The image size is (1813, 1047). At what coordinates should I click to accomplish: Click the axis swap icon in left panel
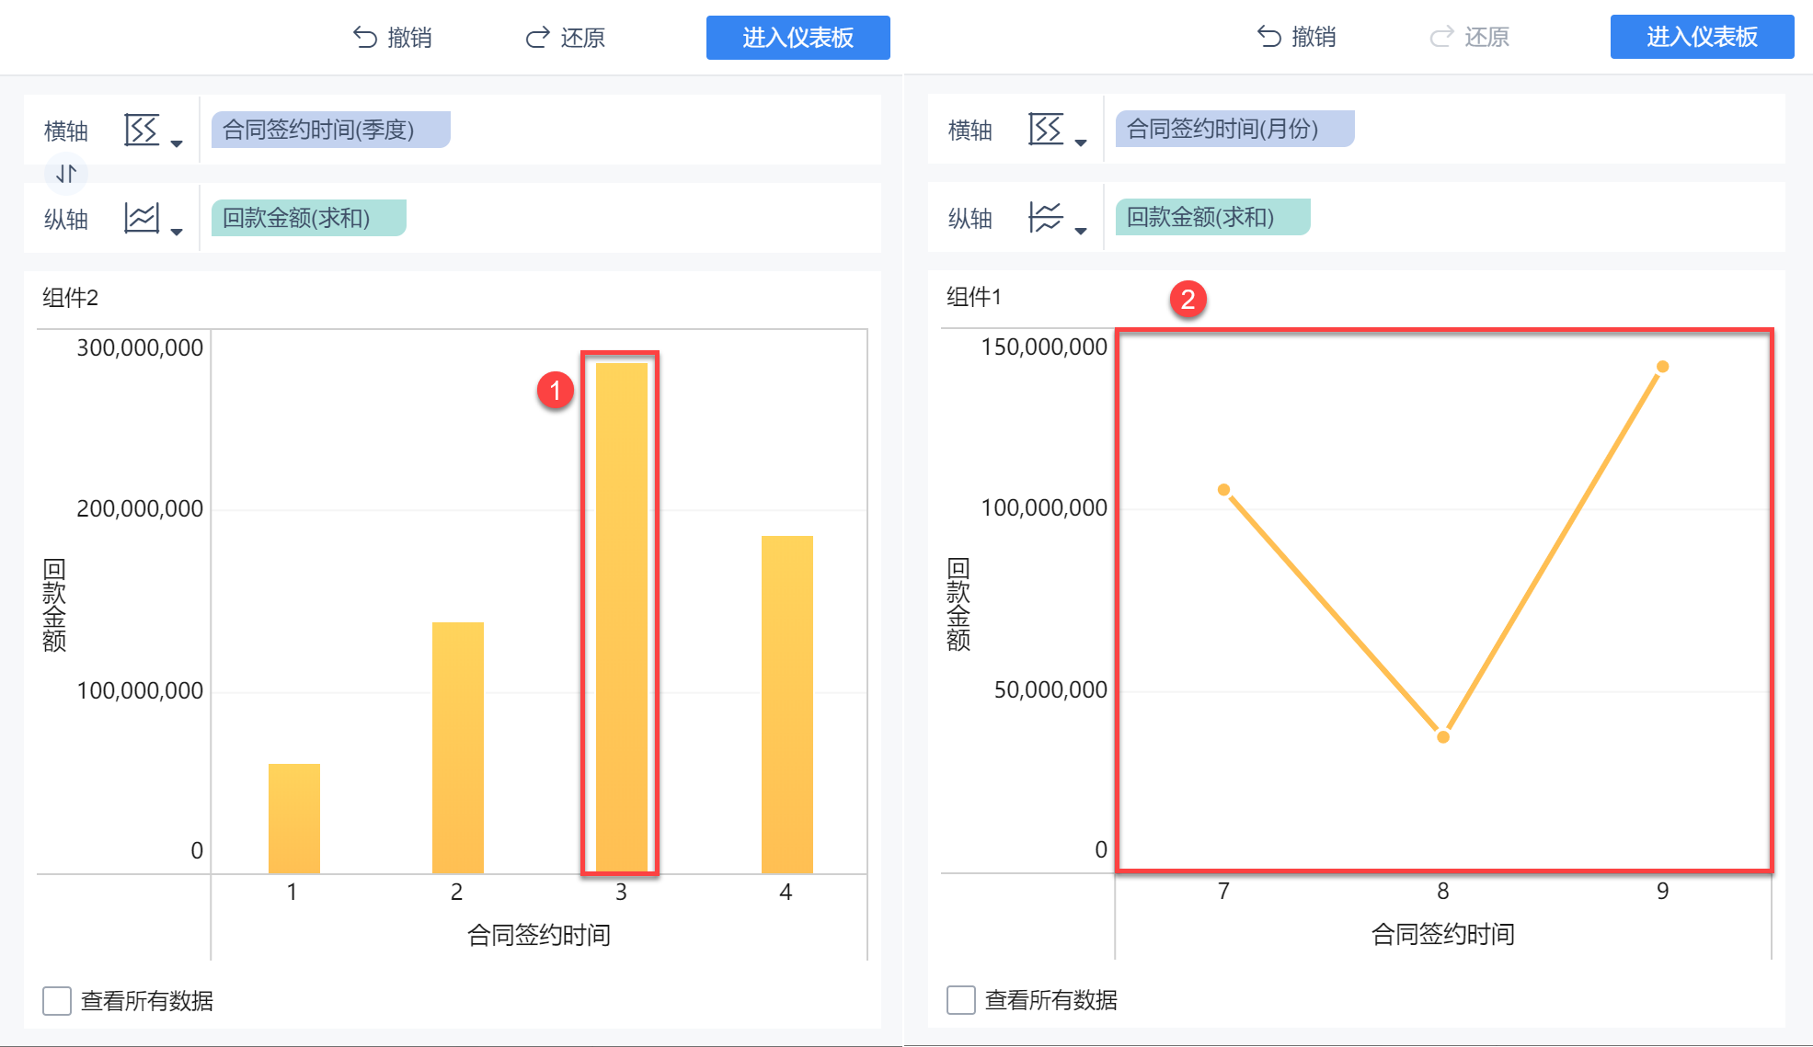(66, 173)
